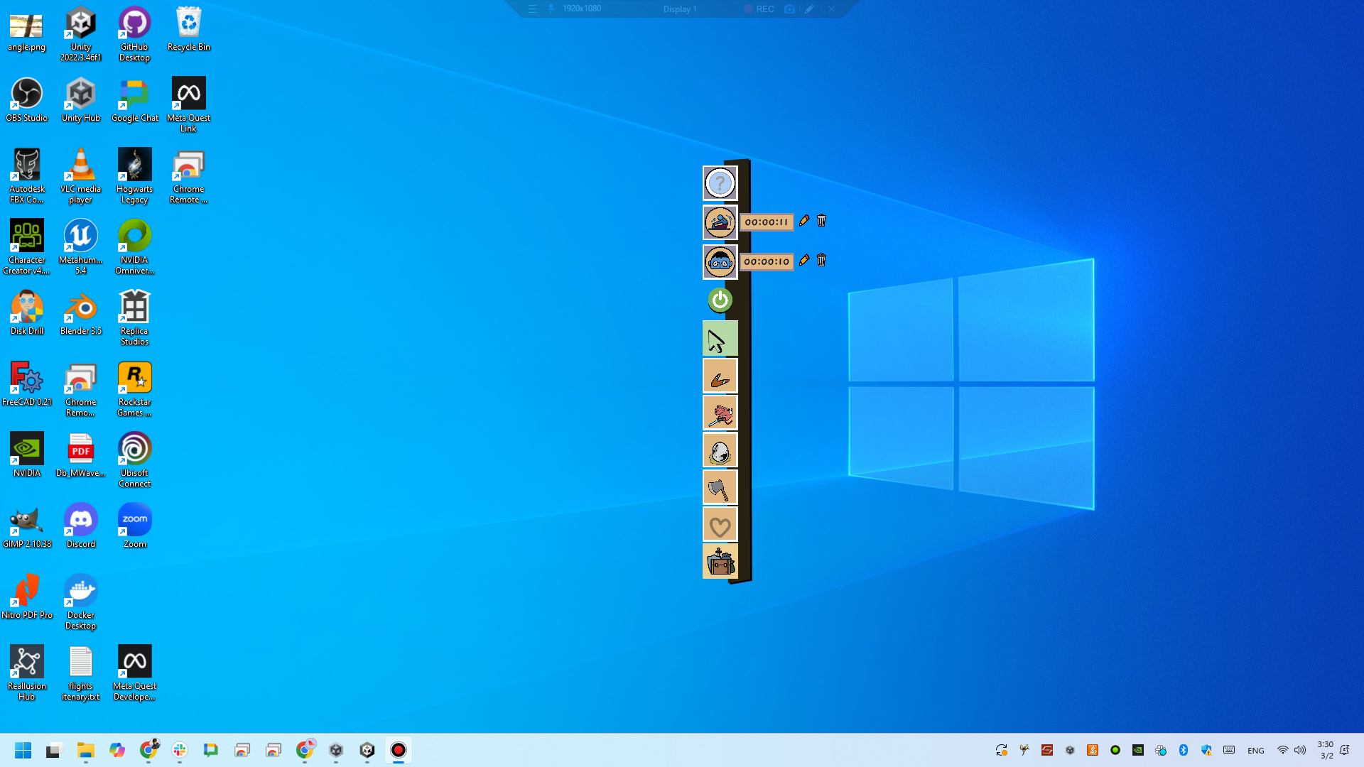Screen dimensions: 1364x767
Task: Toggle the green power button
Action: coord(720,300)
